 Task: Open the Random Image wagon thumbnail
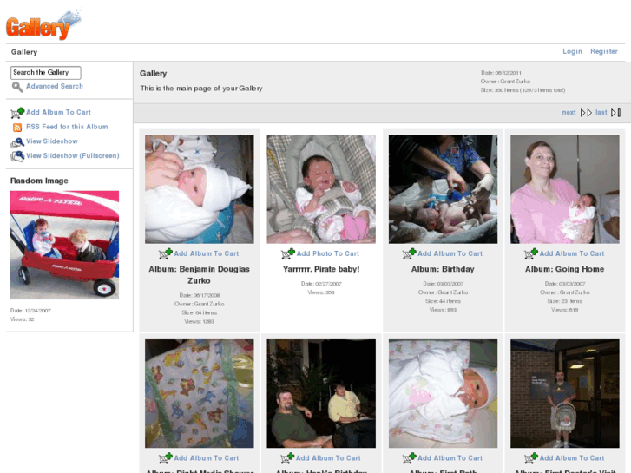coord(64,245)
